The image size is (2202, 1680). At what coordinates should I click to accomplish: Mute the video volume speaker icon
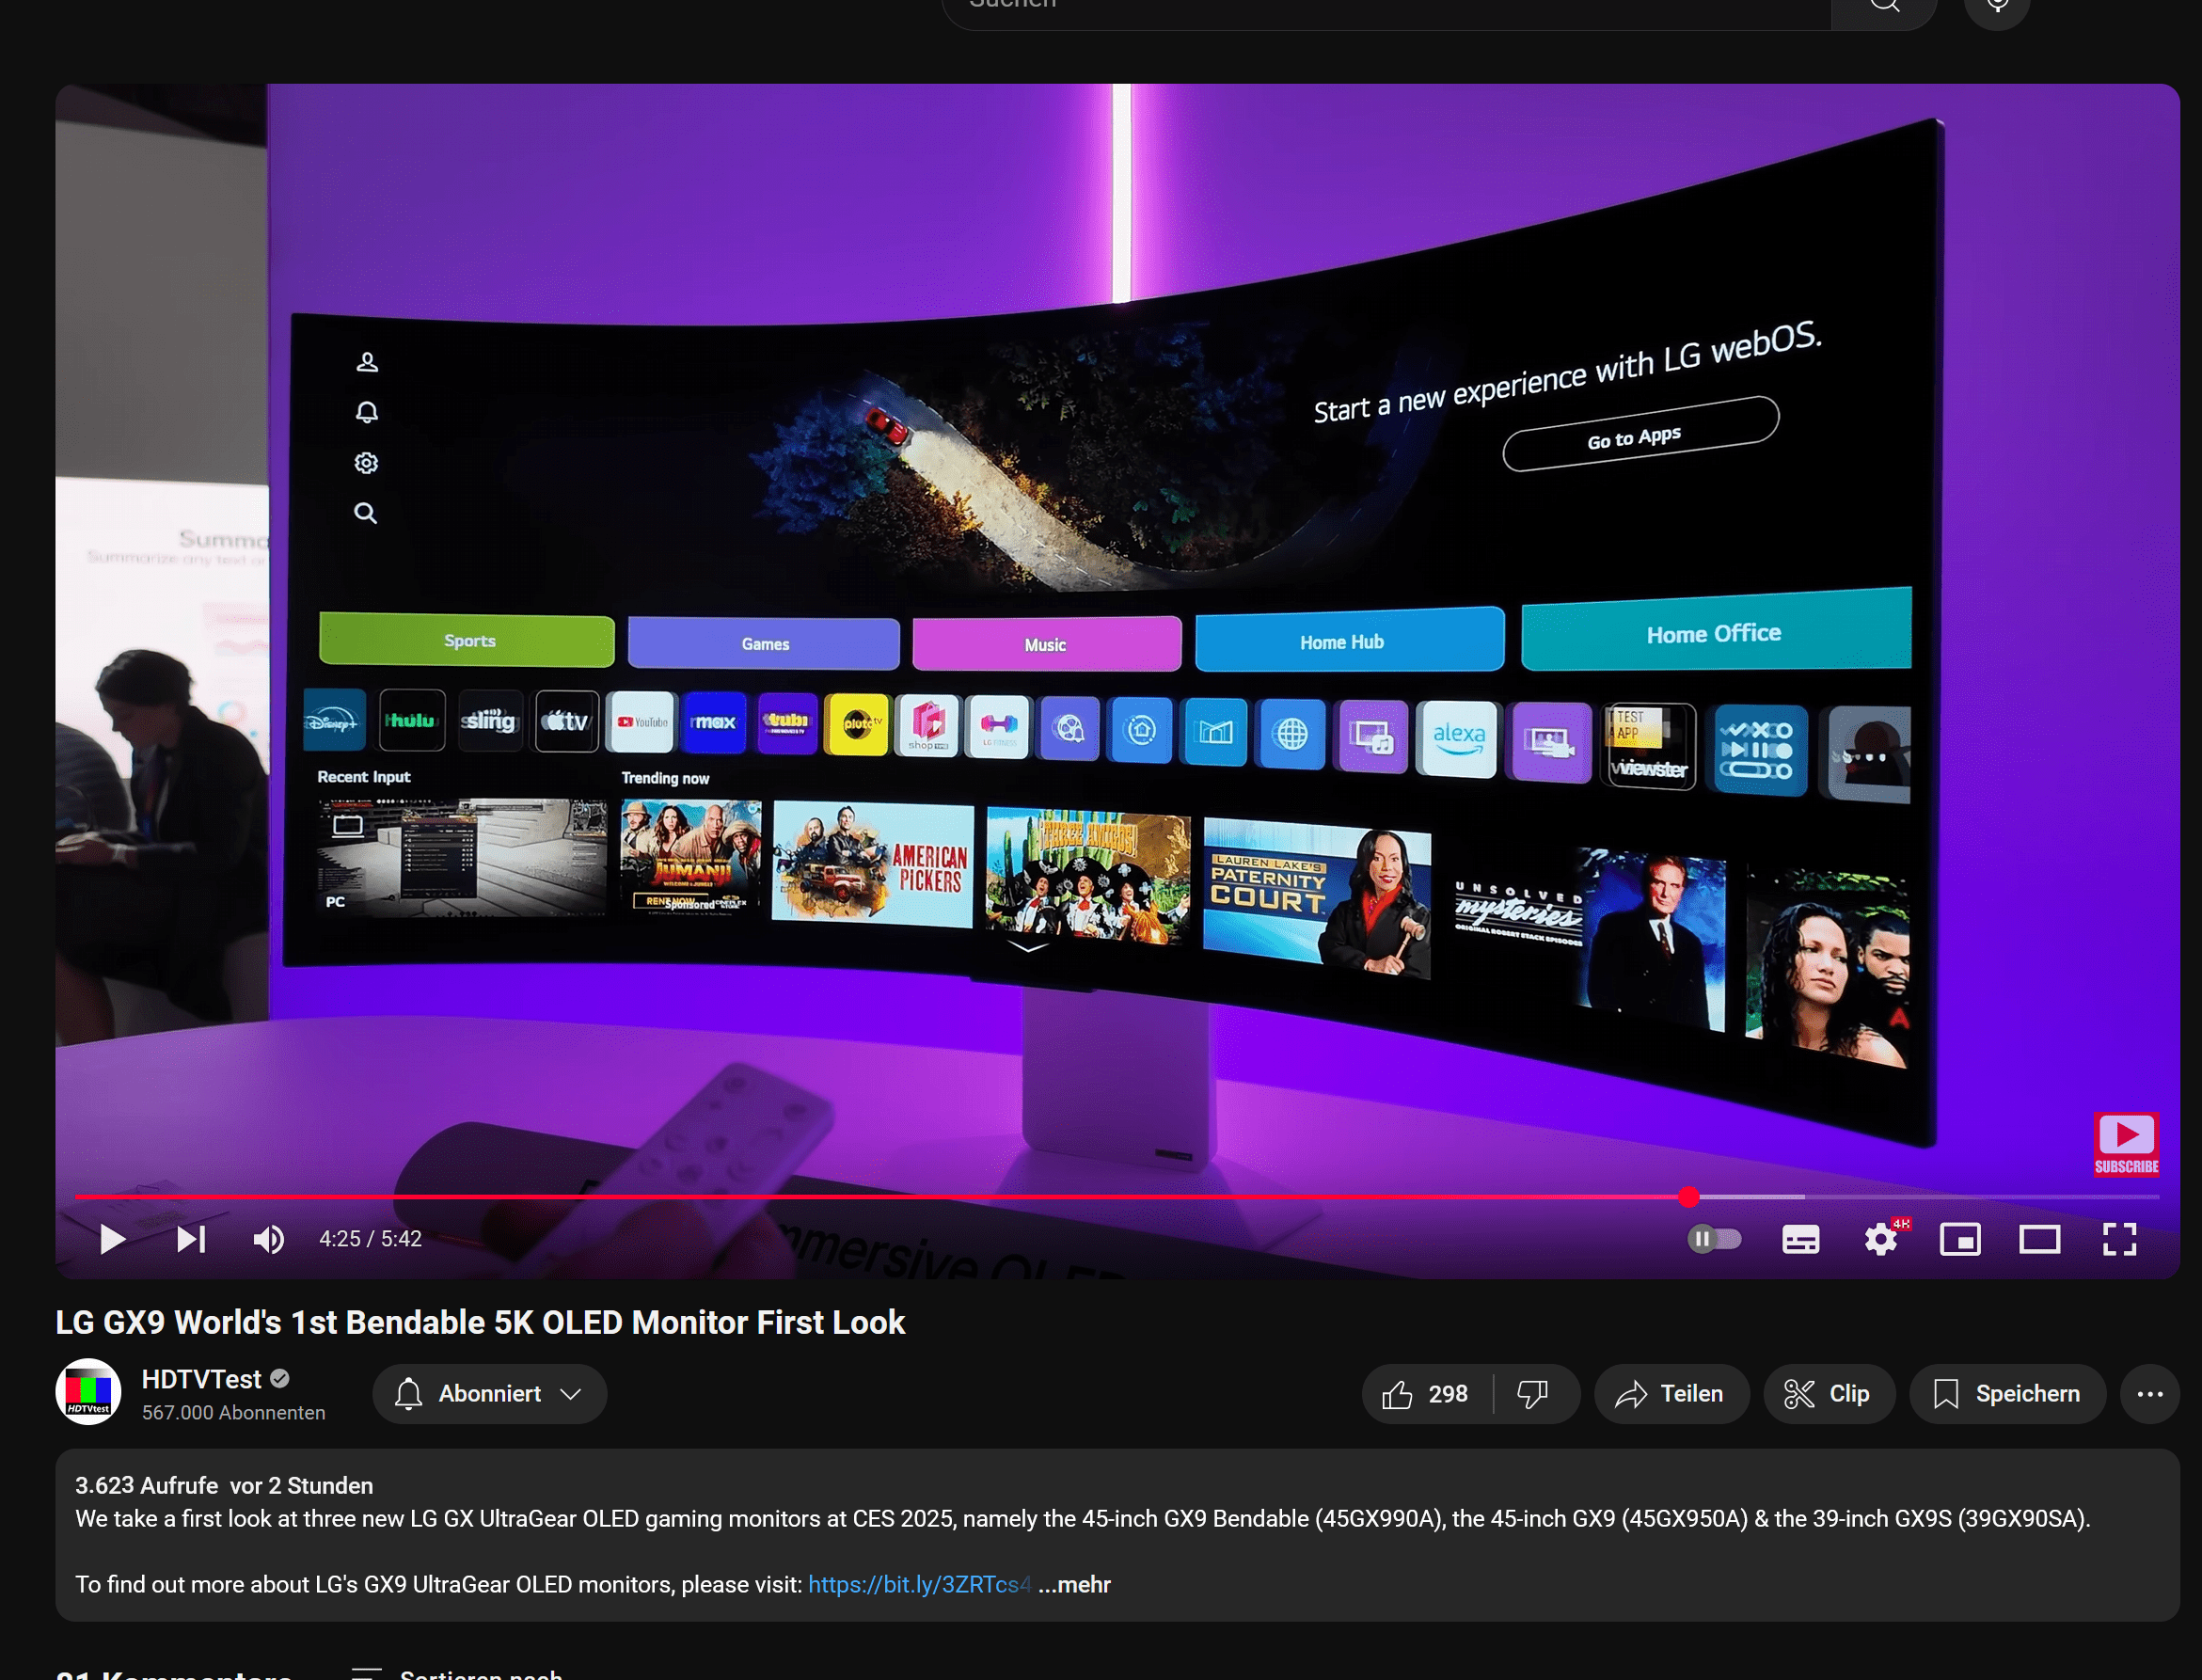coord(269,1239)
